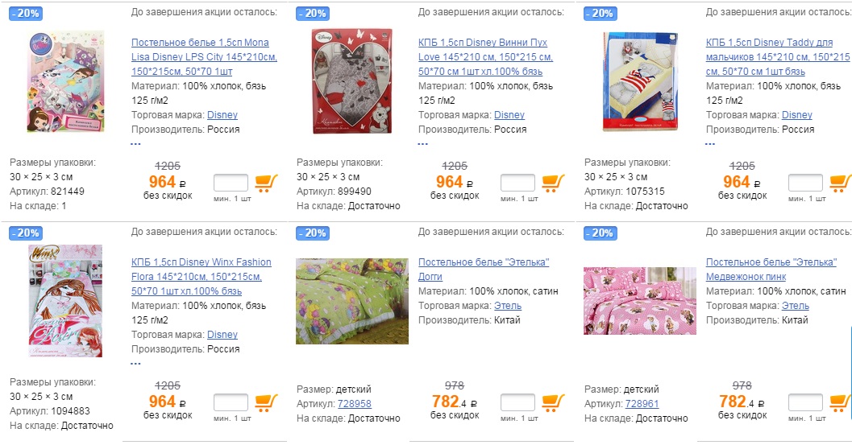Click Disney brand link for Winx Flora
This screenshot has height=445, width=852.
[222, 335]
